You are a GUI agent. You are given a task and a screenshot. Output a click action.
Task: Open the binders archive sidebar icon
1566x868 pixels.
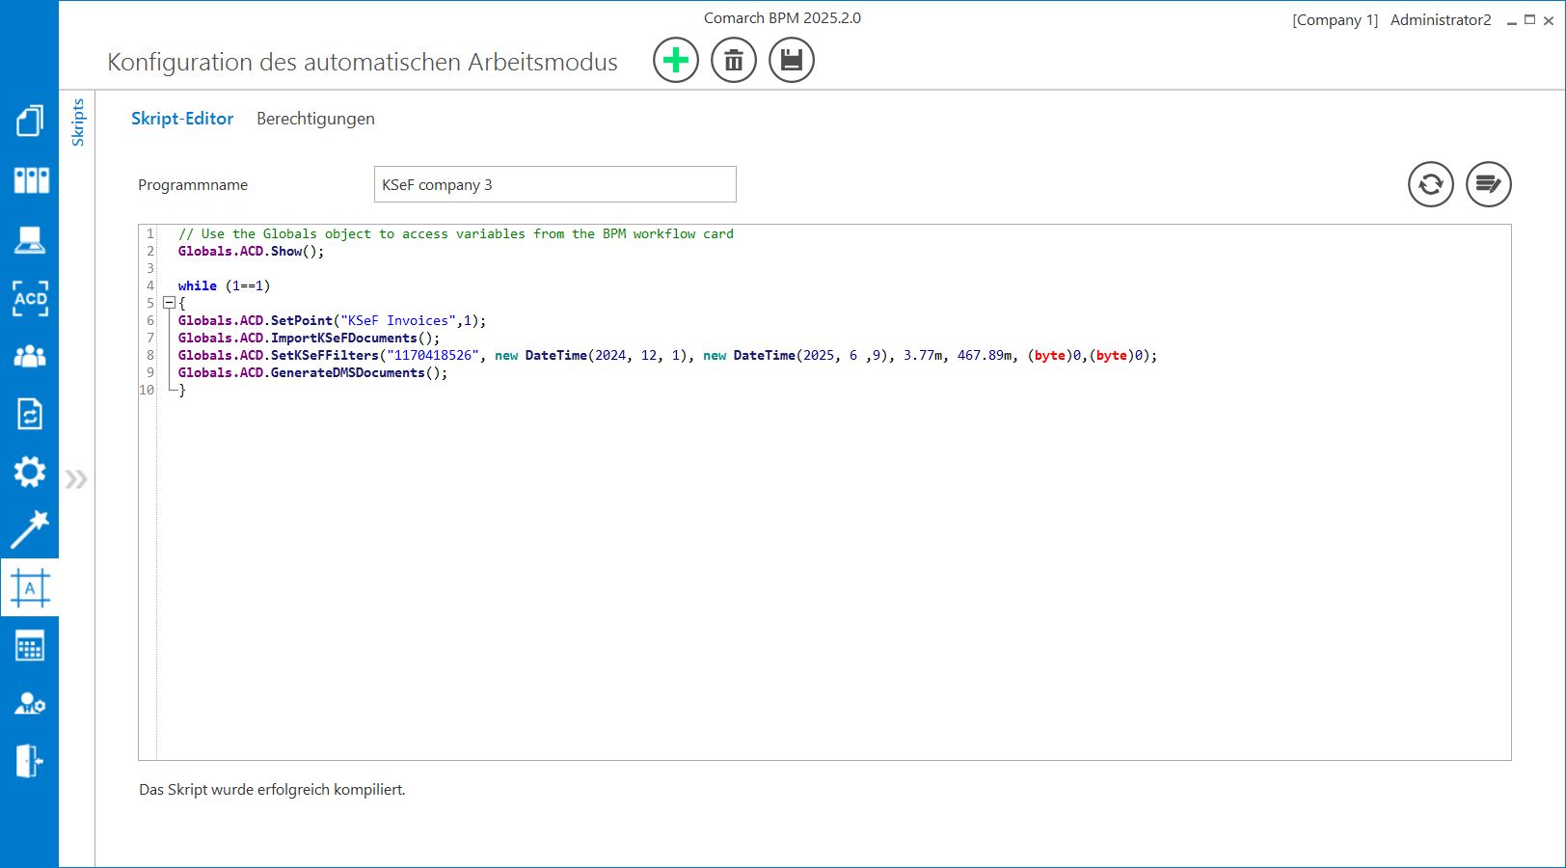click(x=30, y=180)
